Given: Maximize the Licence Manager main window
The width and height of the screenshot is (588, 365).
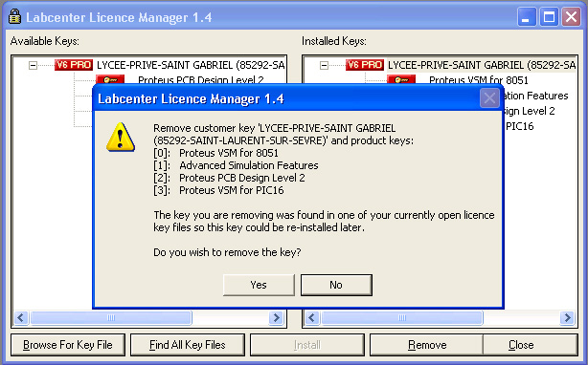Looking at the screenshot, I should 549,17.
